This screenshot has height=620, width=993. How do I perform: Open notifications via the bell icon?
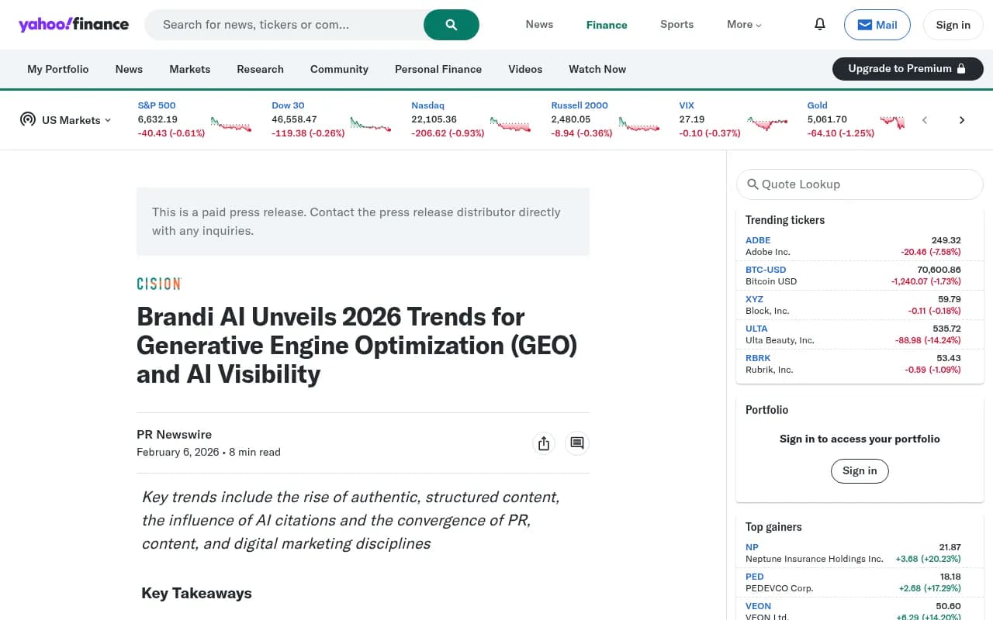(x=819, y=24)
